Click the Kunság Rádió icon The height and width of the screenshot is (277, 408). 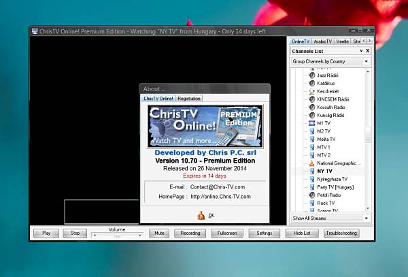point(311,115)
